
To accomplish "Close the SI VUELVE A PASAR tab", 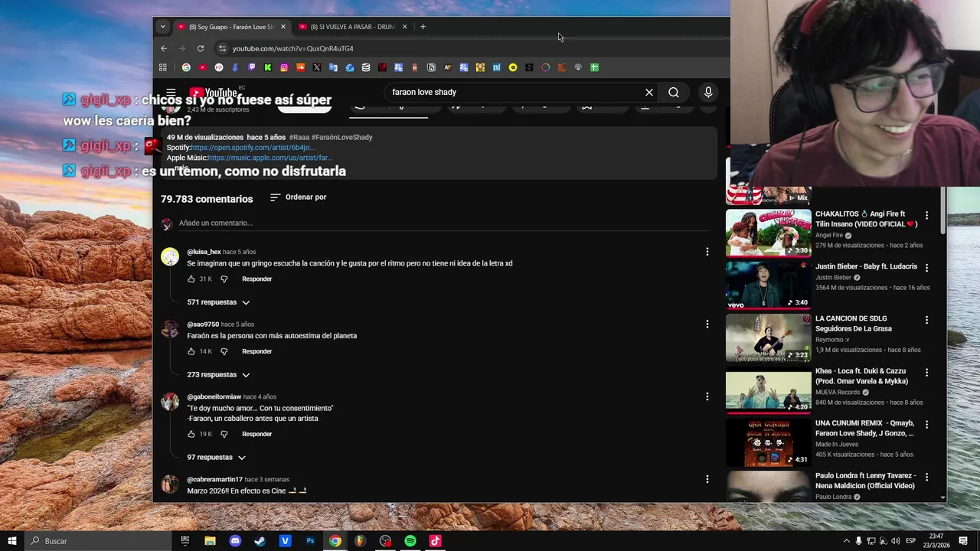I will click(x=404, y=27).
